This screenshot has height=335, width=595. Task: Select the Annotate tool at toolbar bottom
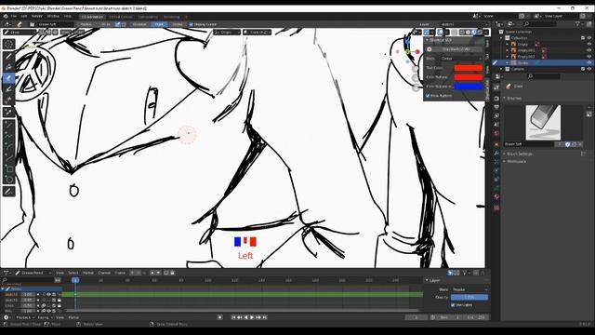point(8,192)
